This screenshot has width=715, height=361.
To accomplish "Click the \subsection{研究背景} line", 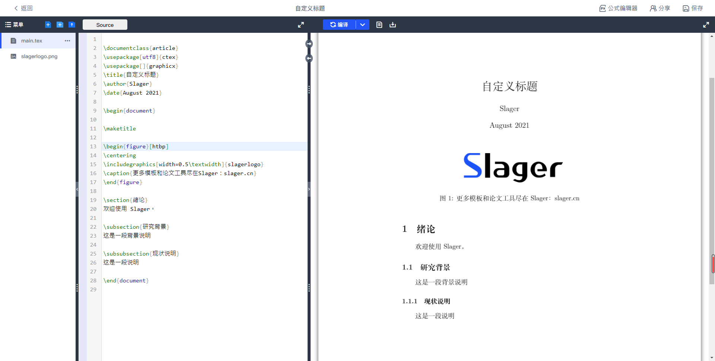I will coord(136,227).
